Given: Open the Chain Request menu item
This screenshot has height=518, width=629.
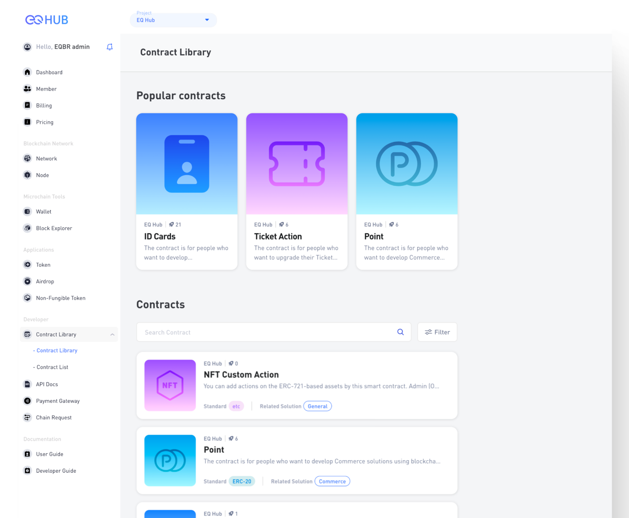Looking at the screenshot, I should click(54, 418).
